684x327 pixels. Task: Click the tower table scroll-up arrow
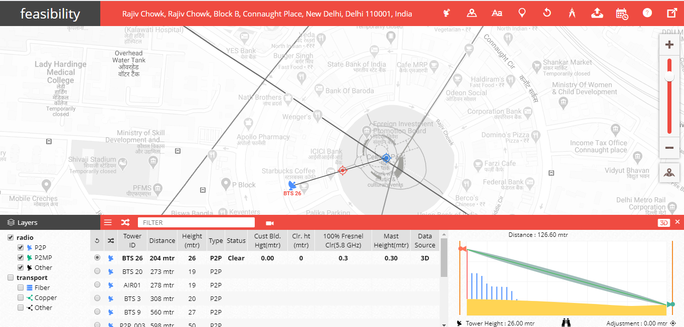pos(444,234)
